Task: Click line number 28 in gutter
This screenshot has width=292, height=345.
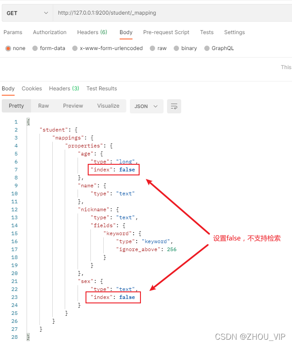Action: click(x=15, y=337)
